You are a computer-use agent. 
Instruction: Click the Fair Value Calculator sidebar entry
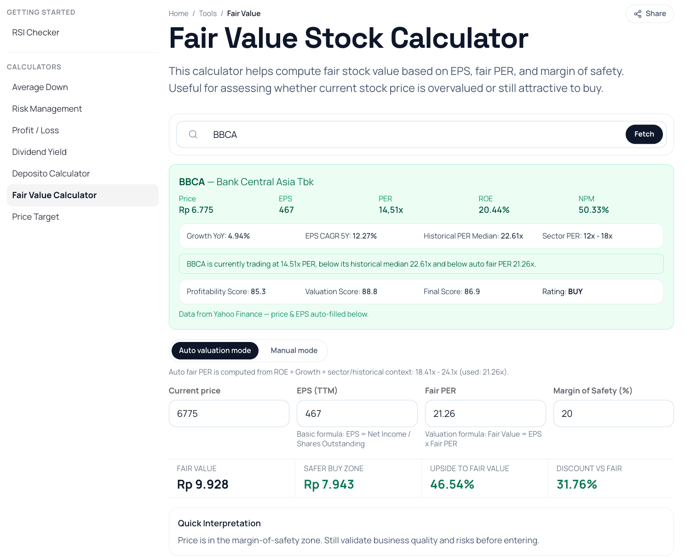pos(54,195)
